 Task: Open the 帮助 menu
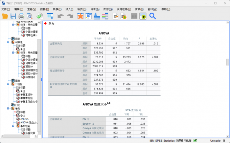[166, 9]
